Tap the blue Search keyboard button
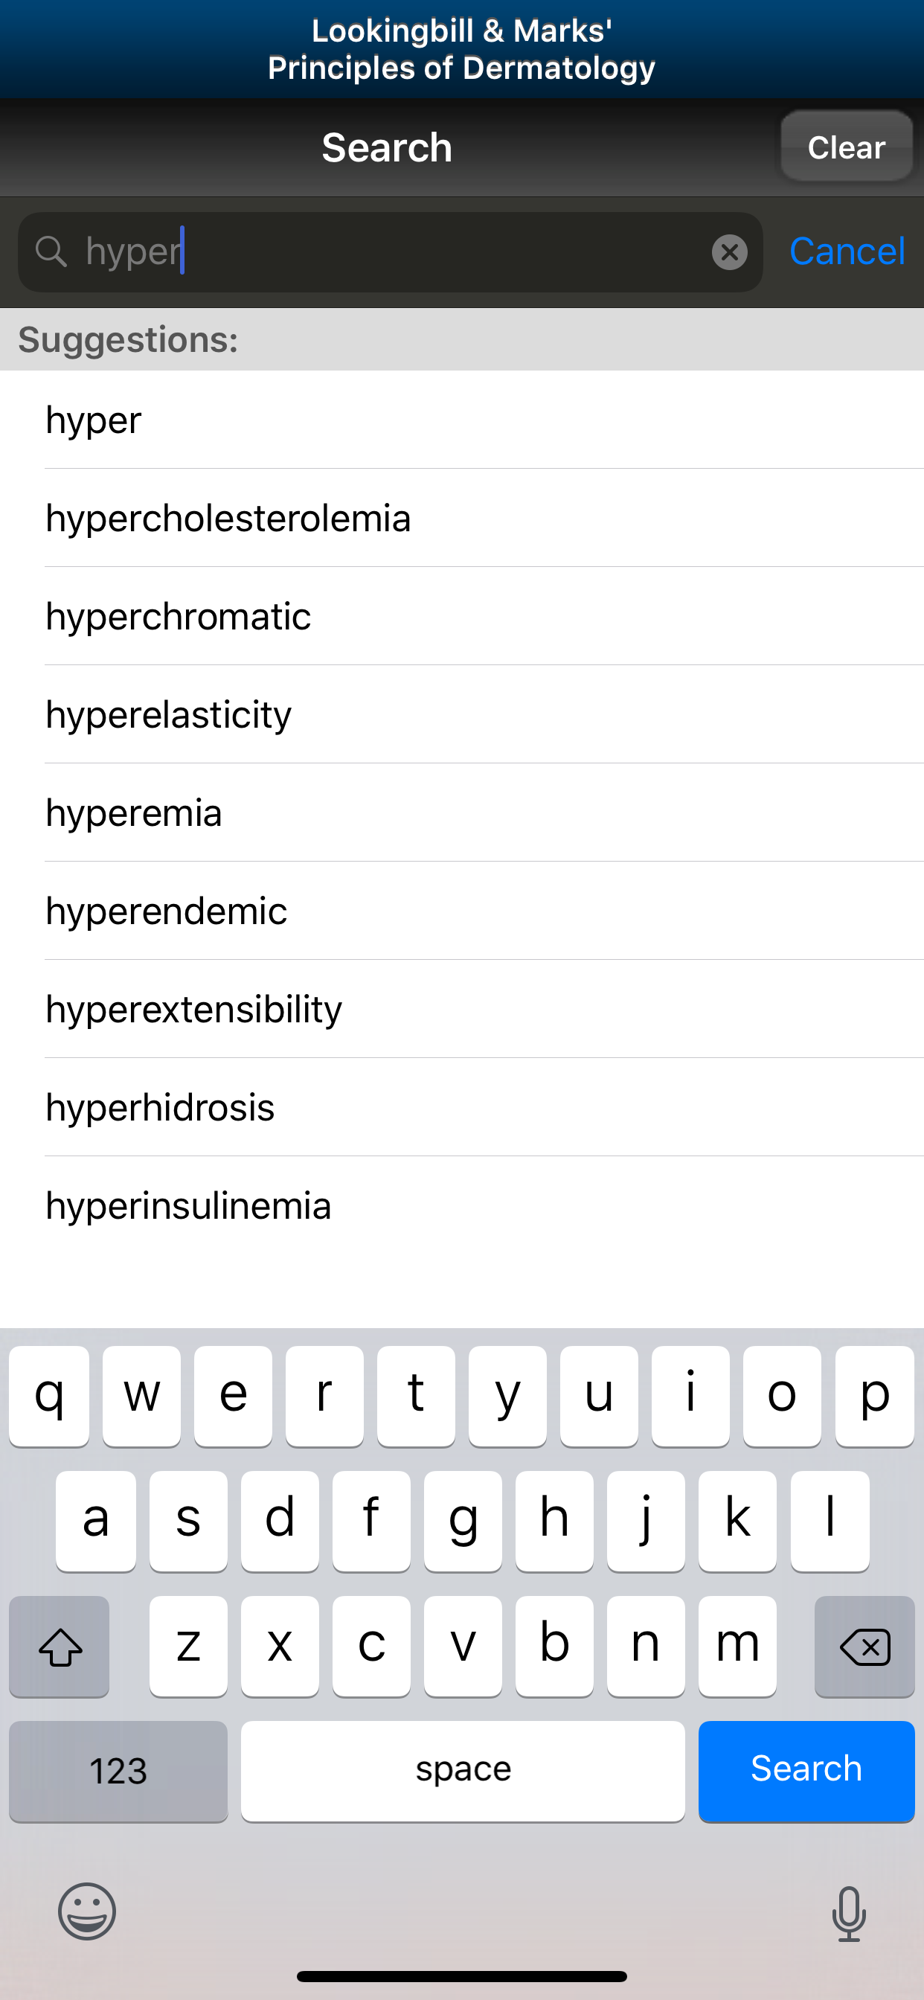 pos(806,1770)
